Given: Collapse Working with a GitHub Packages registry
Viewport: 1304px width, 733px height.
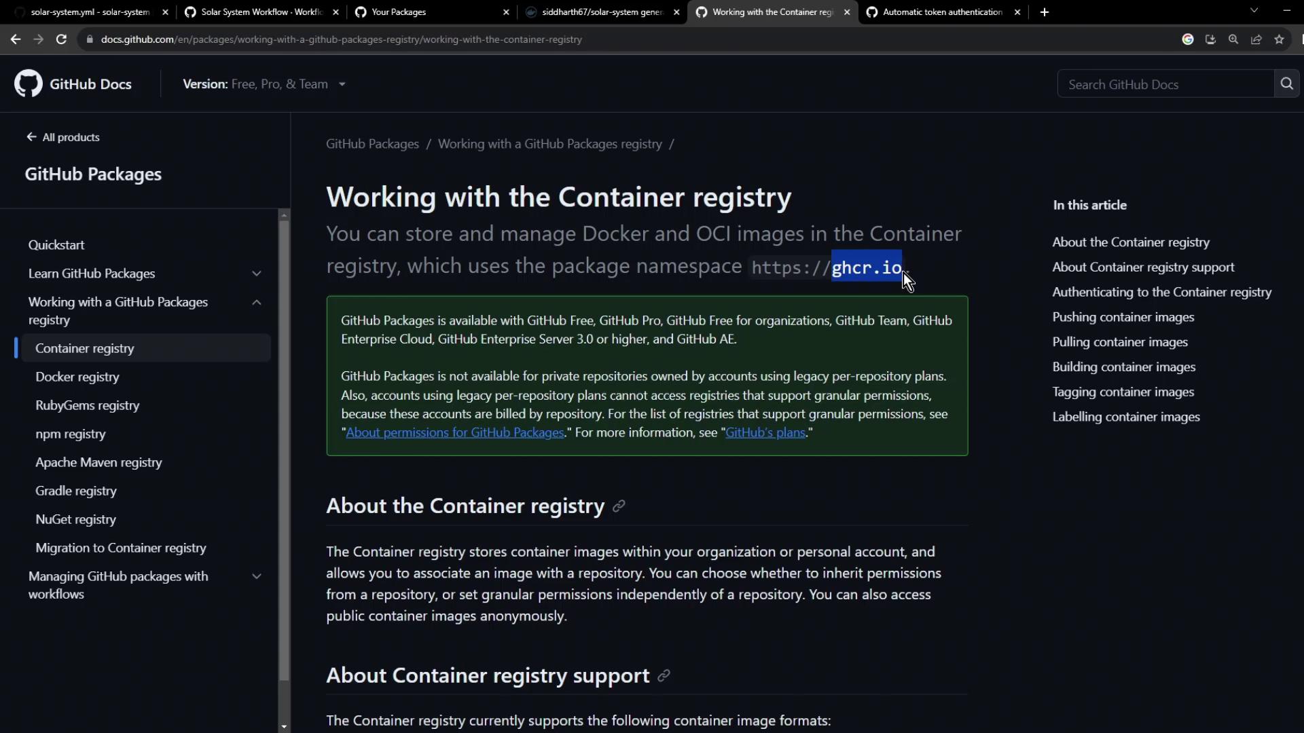Looking at the screenshot, I should coord(257,303).
